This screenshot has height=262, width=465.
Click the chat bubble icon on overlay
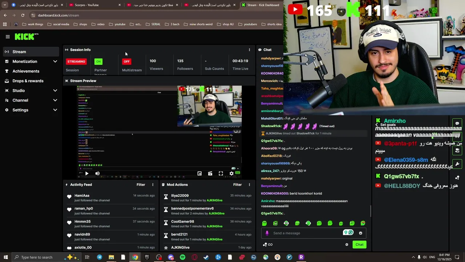457,123
